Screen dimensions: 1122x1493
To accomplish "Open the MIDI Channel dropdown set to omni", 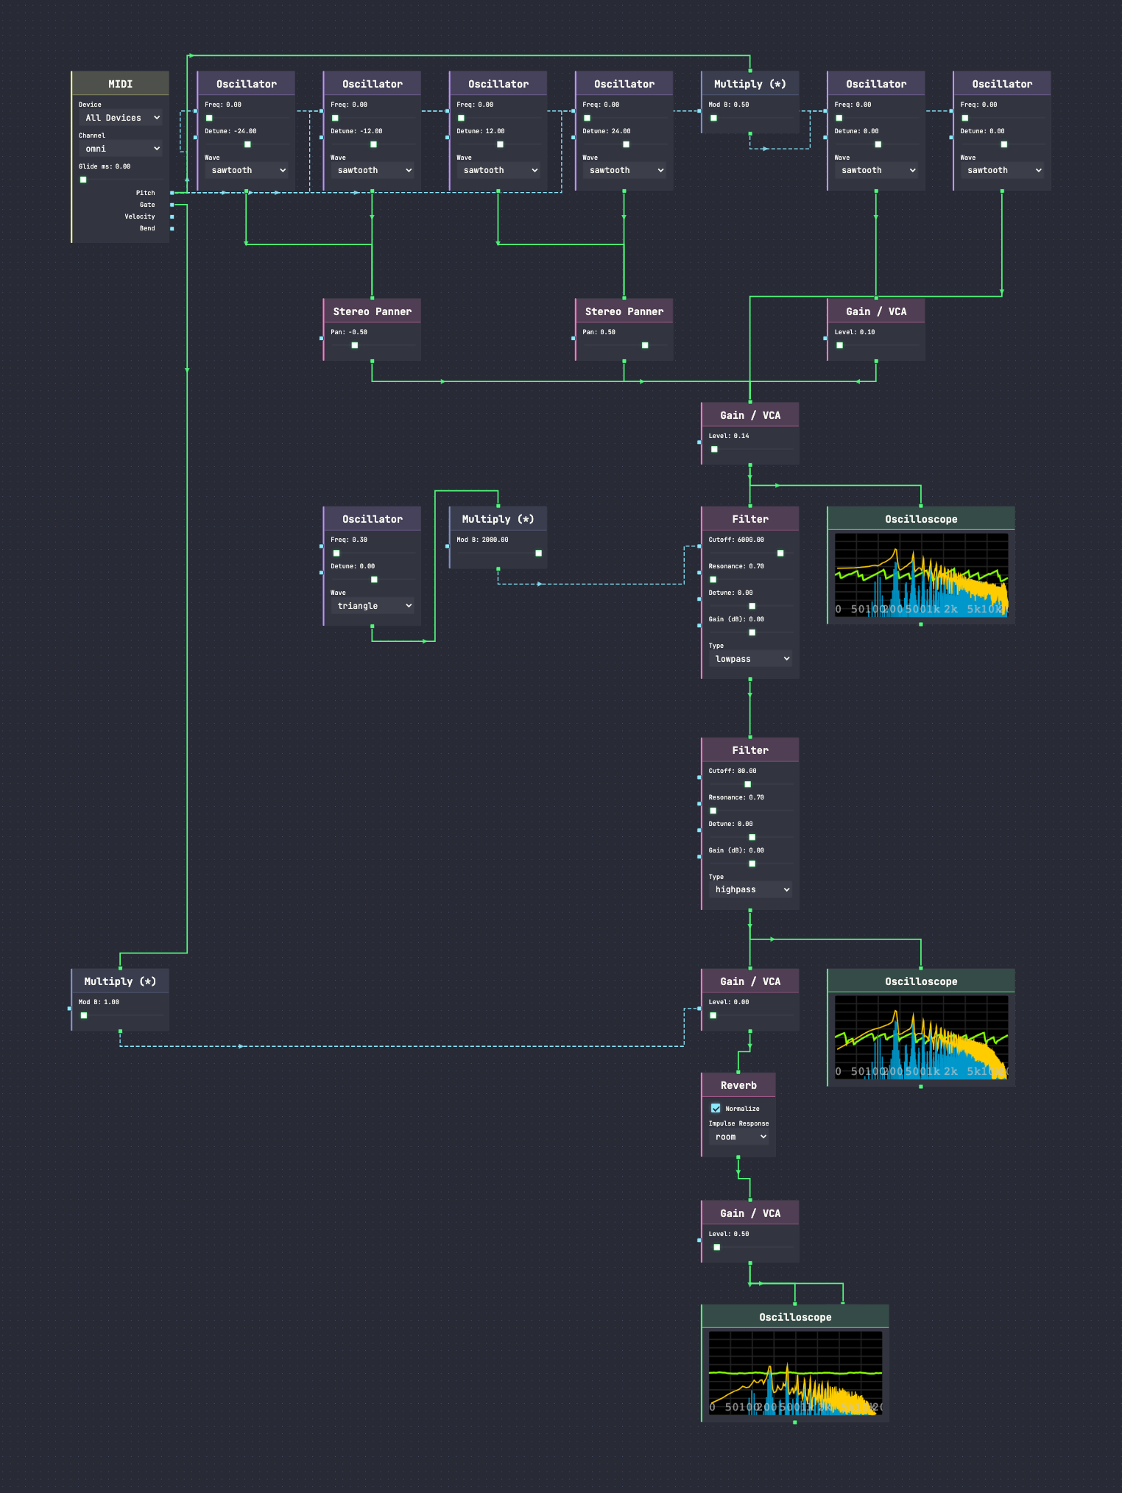I will (121, 149).
